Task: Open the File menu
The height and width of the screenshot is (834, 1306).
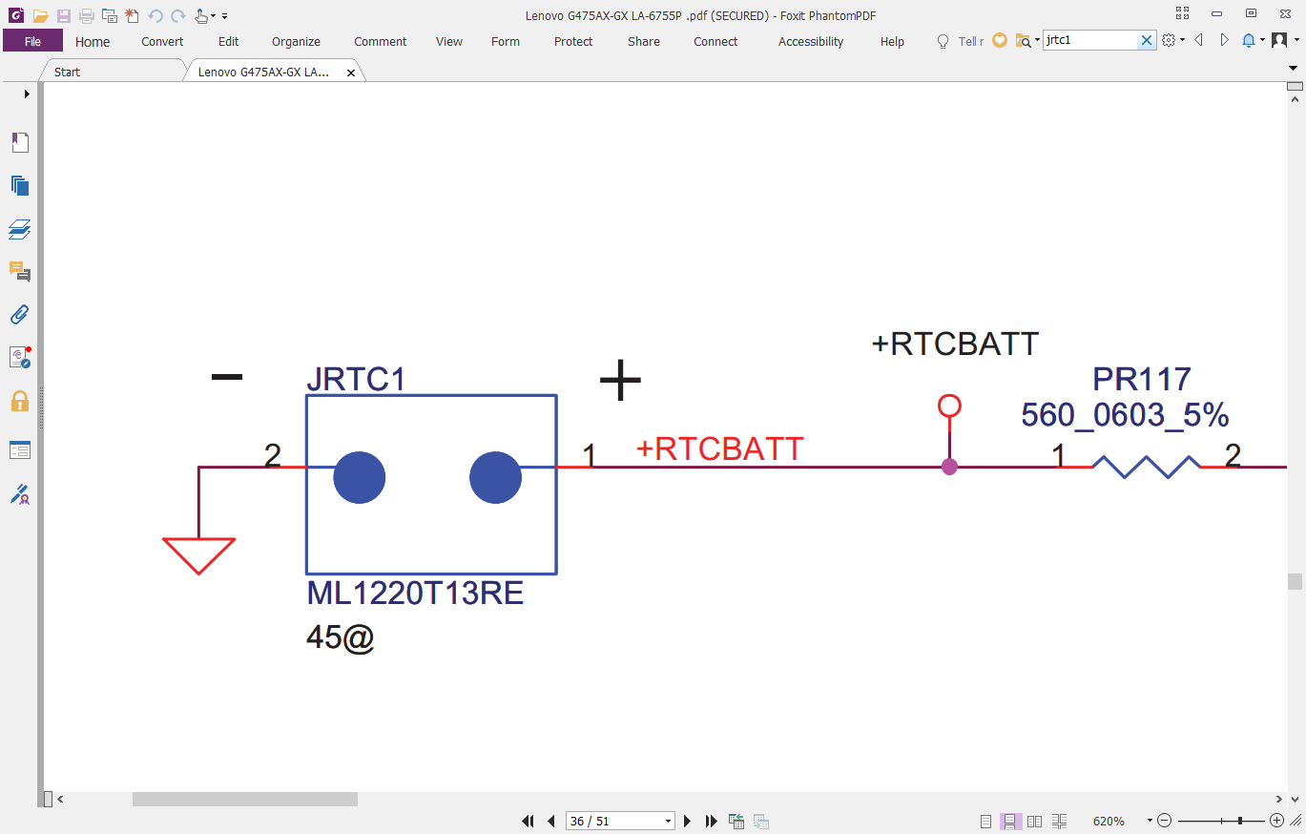Action: 32,41
